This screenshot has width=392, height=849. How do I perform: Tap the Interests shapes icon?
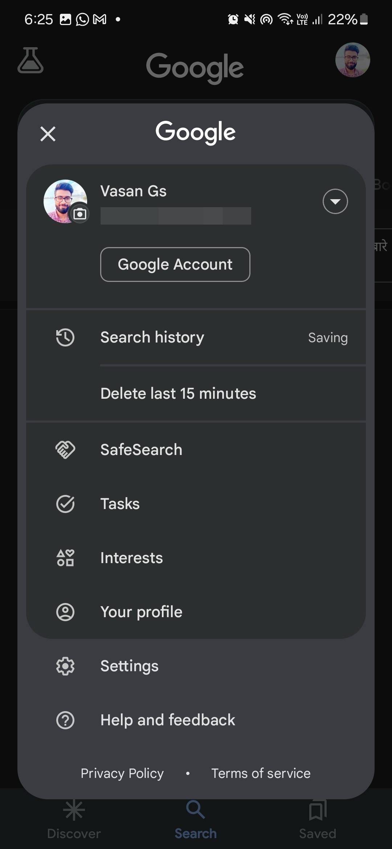pyautogui.click(x=65, y=558)
